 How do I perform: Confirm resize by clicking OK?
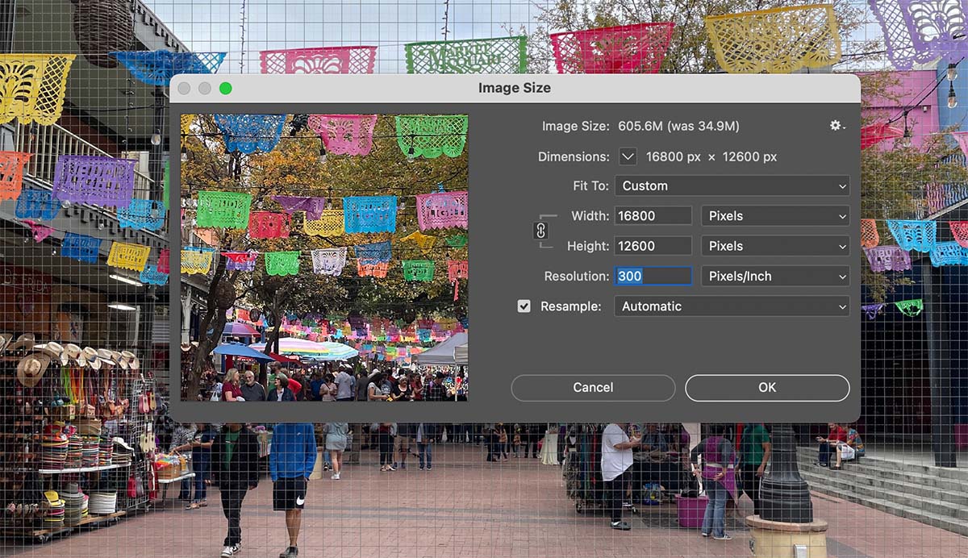click(766, 388)
